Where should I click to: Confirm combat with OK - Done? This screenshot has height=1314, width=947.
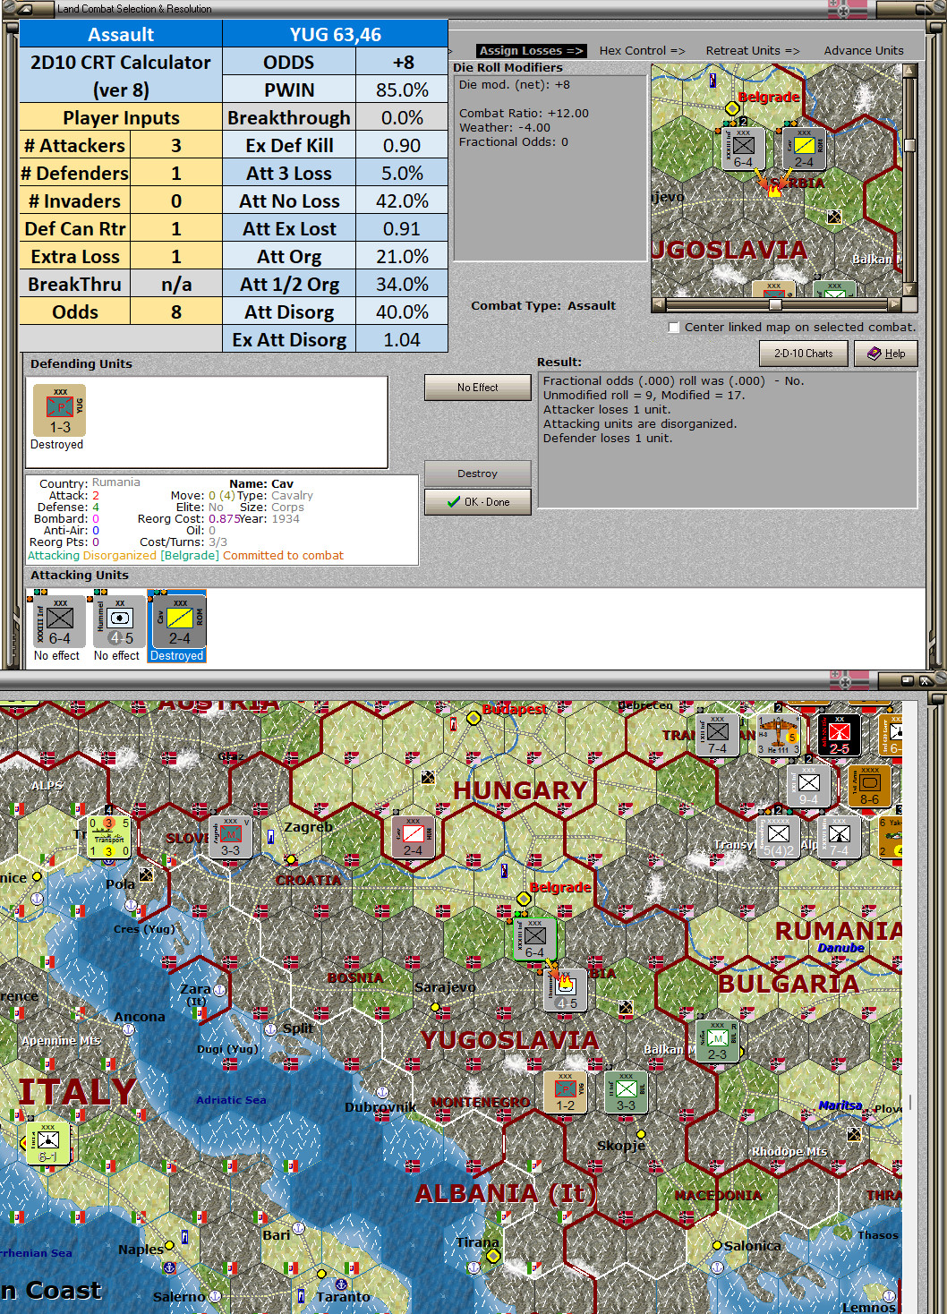[x=477, y=501]
